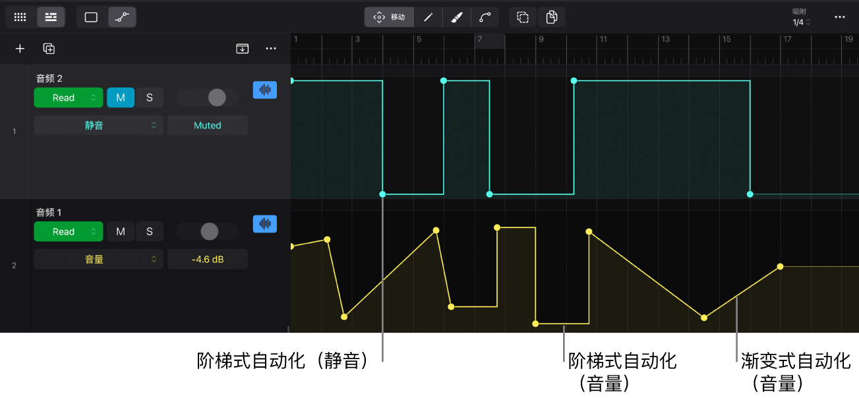This screenshot has height=398, width=859.
Task: Select the yellow volume peak point near bar 6
Action: (436, 231)
